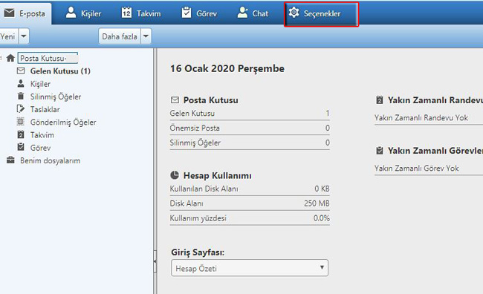Image resolution: width=483 pixels, height=294 pixels.
Task: Click the person icon in Kişiler tab
Action: 71,13
